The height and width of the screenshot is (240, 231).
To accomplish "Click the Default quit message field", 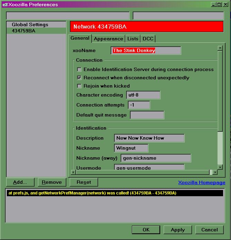I will [147, 115].
